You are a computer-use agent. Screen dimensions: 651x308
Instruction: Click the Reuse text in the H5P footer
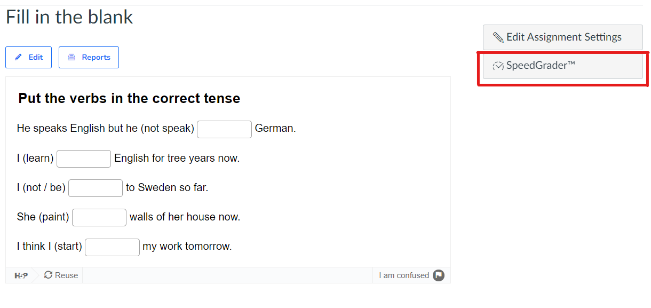[x=66, y=275]
